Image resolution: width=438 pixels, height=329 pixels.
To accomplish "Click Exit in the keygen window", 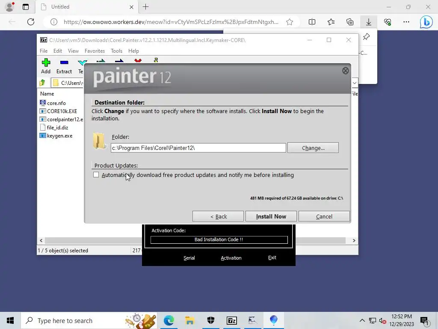I will [x=272, y=257].
